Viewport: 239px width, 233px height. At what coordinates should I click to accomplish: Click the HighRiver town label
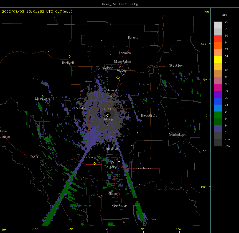[119, 206]
